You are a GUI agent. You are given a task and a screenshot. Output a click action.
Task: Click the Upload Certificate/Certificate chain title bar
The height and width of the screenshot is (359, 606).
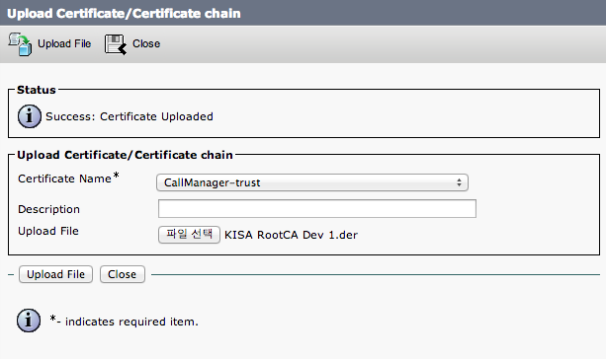click(303, 13)
